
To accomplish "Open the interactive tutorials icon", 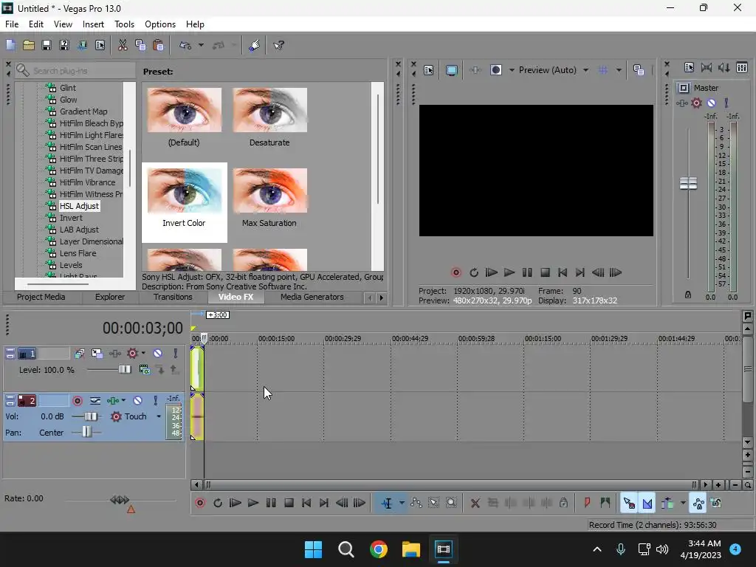I will coord(254,45).
